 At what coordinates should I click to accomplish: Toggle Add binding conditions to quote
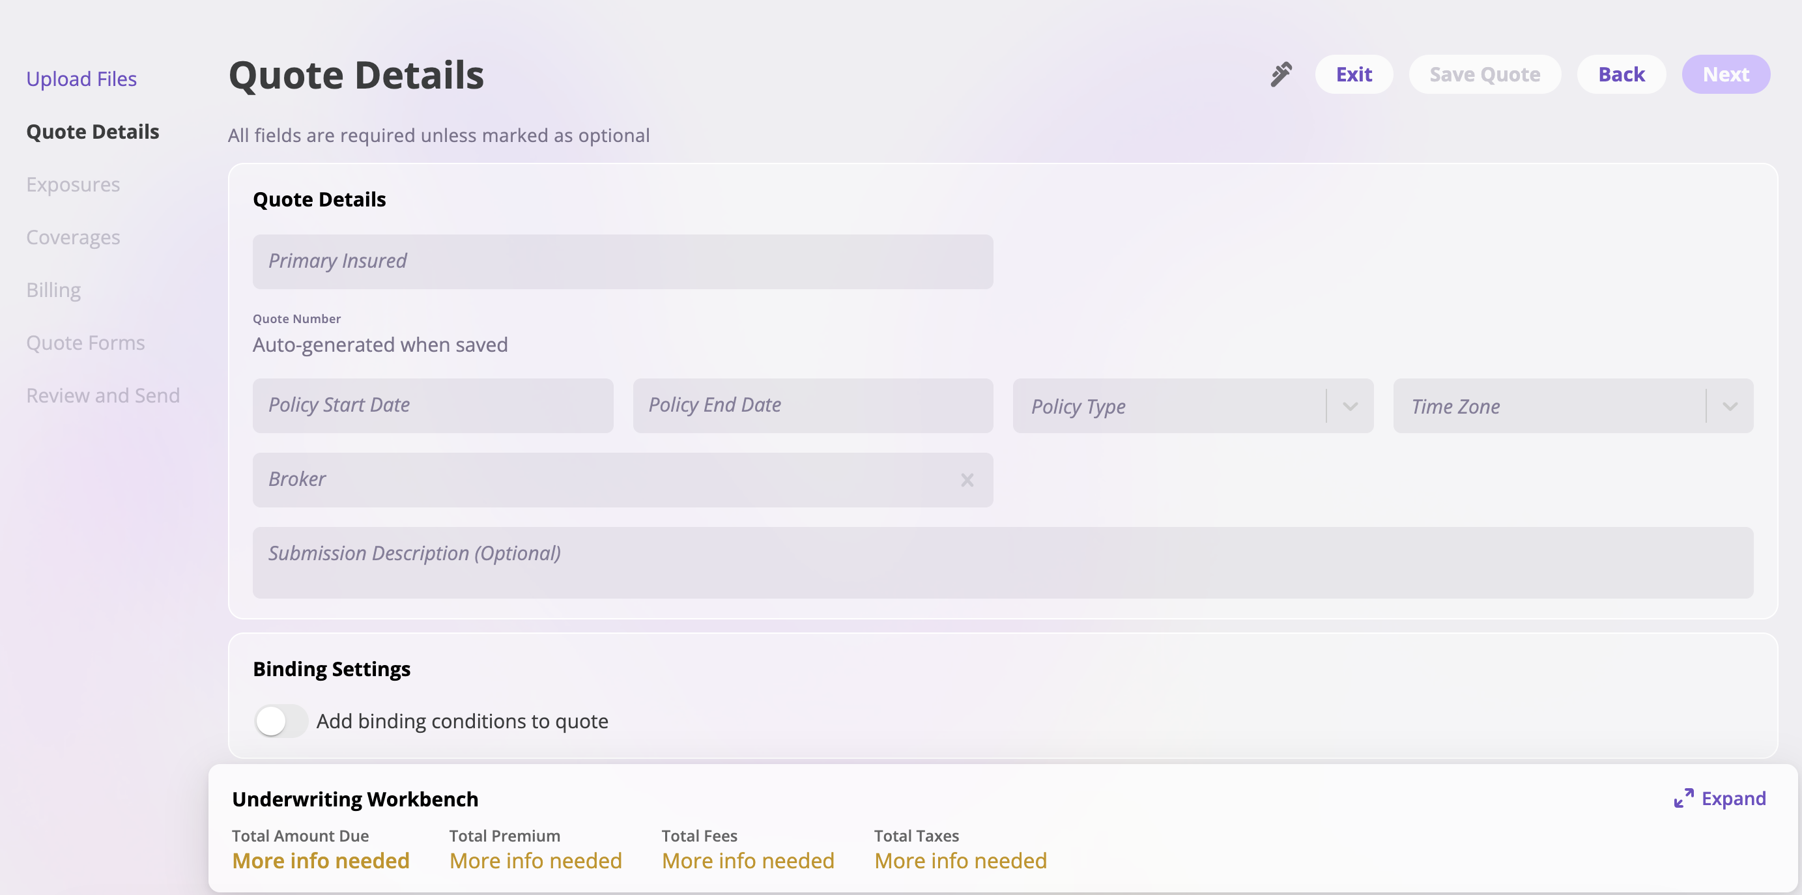(x=280, y=721)
